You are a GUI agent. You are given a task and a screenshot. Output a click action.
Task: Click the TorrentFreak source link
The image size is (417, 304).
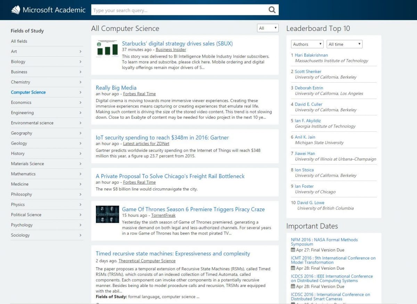click(163, 215)
